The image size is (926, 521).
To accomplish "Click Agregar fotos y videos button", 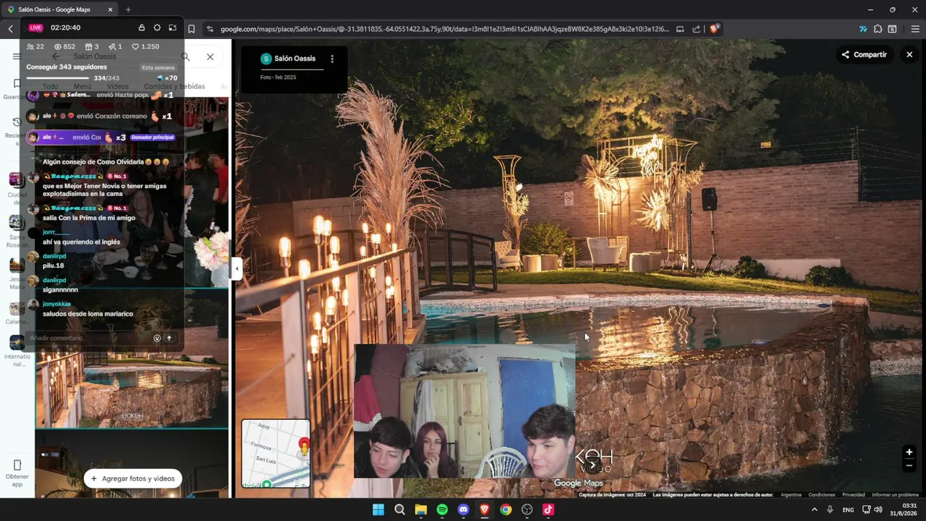I will point(132,478).
